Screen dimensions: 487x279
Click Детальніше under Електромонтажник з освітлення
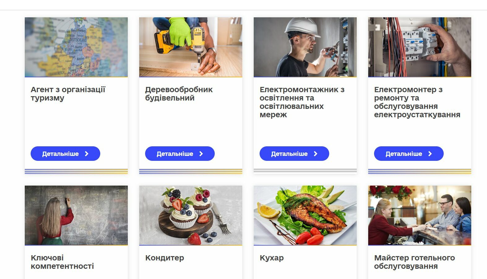pos(294,154)
